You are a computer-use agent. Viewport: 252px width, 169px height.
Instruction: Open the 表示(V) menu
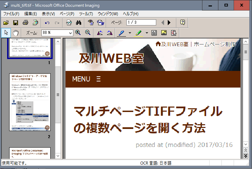click(48, 14)
